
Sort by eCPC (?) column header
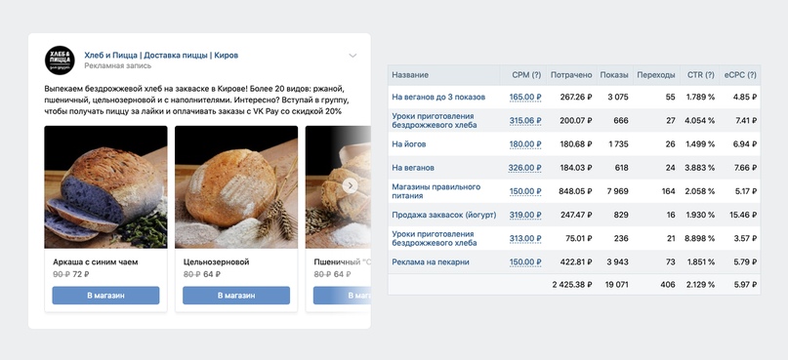(x=740, y=75)
